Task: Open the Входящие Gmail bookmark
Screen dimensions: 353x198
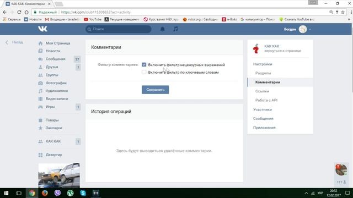Action: click(x=62, y=19)
